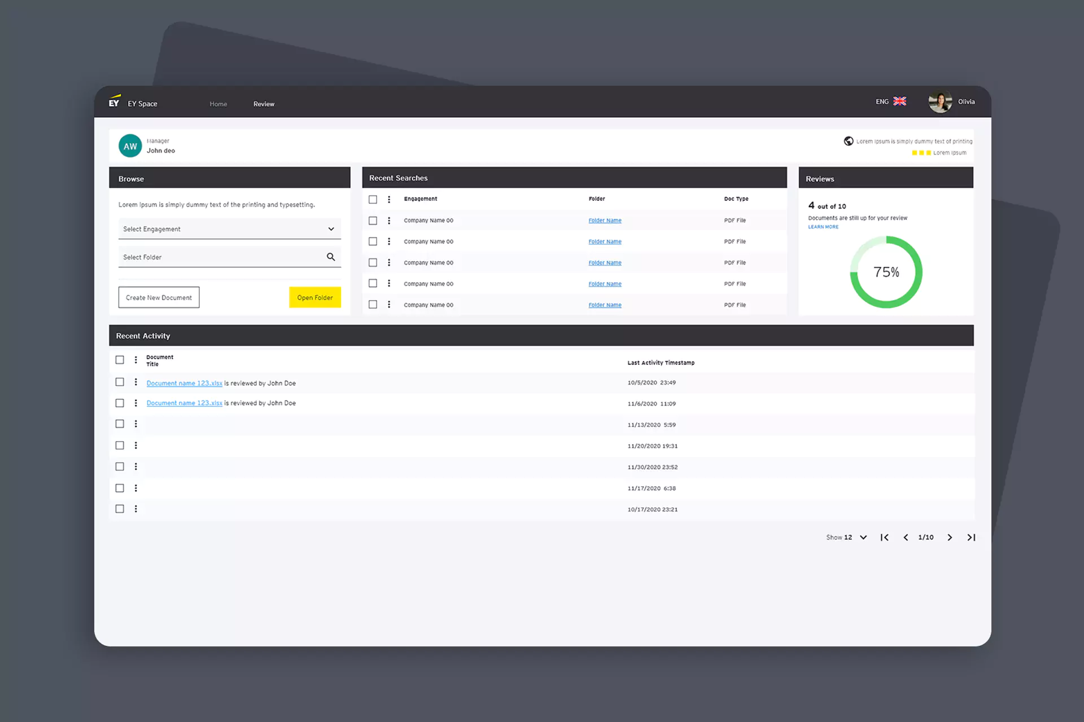This screenshot has height=722, width=1084.
Task: Expand the Select Engagement dropdown
Action: tap(331, 229)
